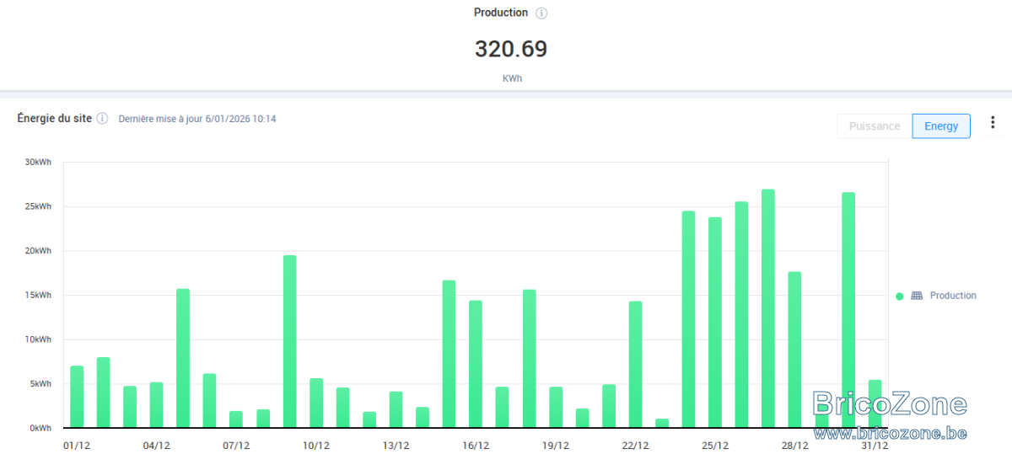
Task: Select the 22/12 production bar
Action: point(635,365)
